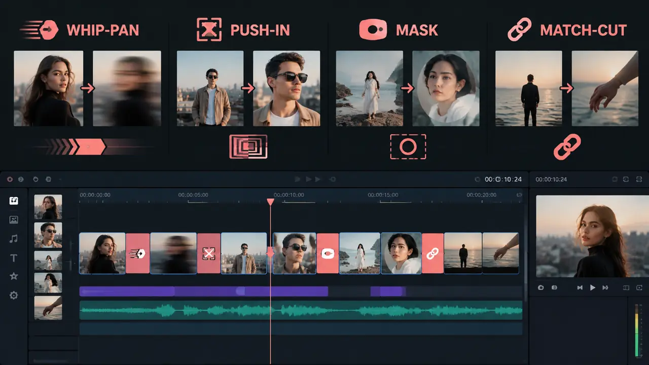Select the push-in transition on the timeline
This screenshot has width=649, height=365.
point(209,253)
